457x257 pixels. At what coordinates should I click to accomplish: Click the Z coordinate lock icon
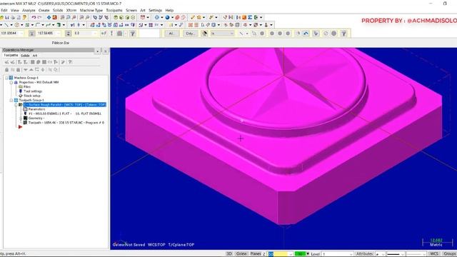68,34
